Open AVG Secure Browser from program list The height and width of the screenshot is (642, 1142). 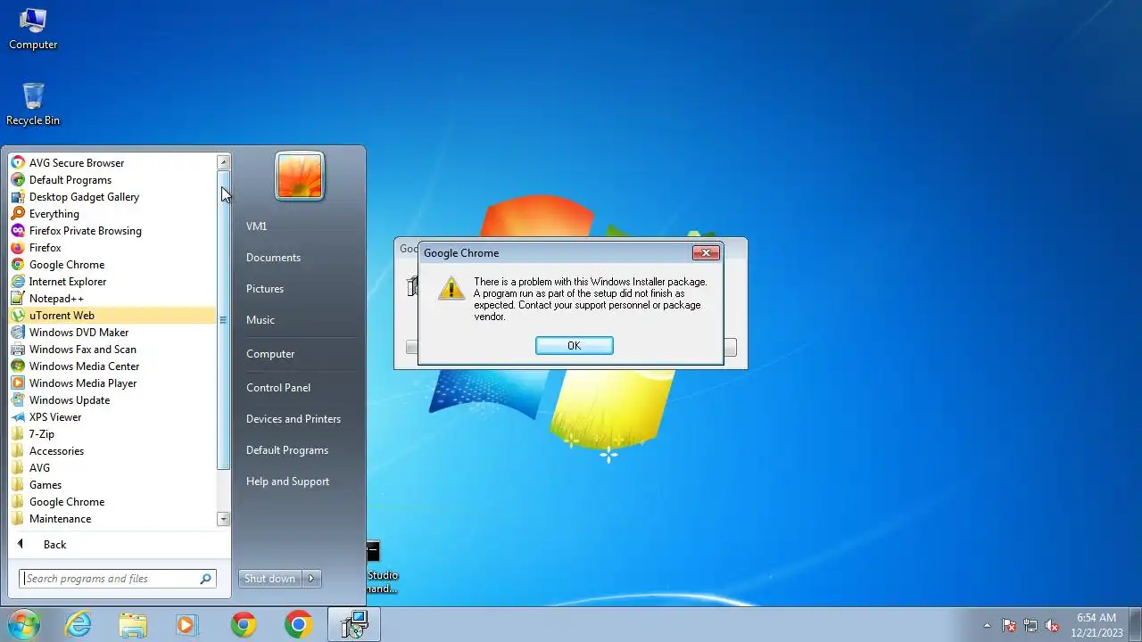(112, 163)
